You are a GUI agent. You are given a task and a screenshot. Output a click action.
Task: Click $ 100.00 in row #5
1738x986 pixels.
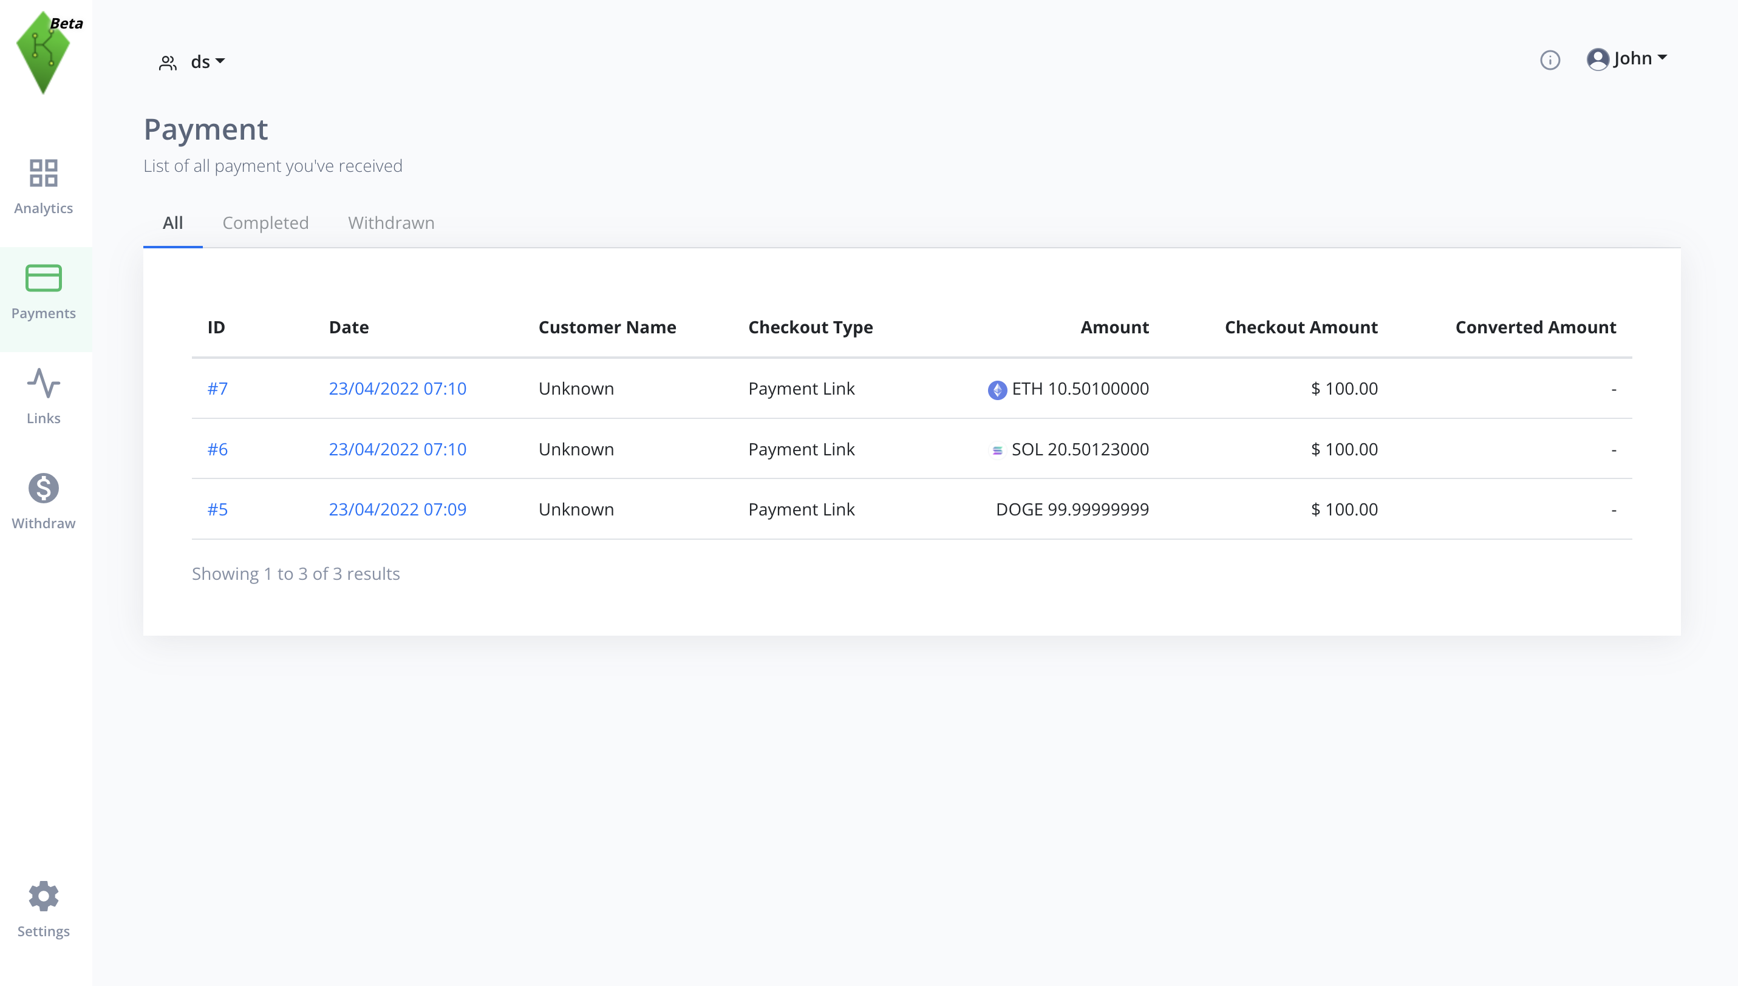coord(1344,509)
